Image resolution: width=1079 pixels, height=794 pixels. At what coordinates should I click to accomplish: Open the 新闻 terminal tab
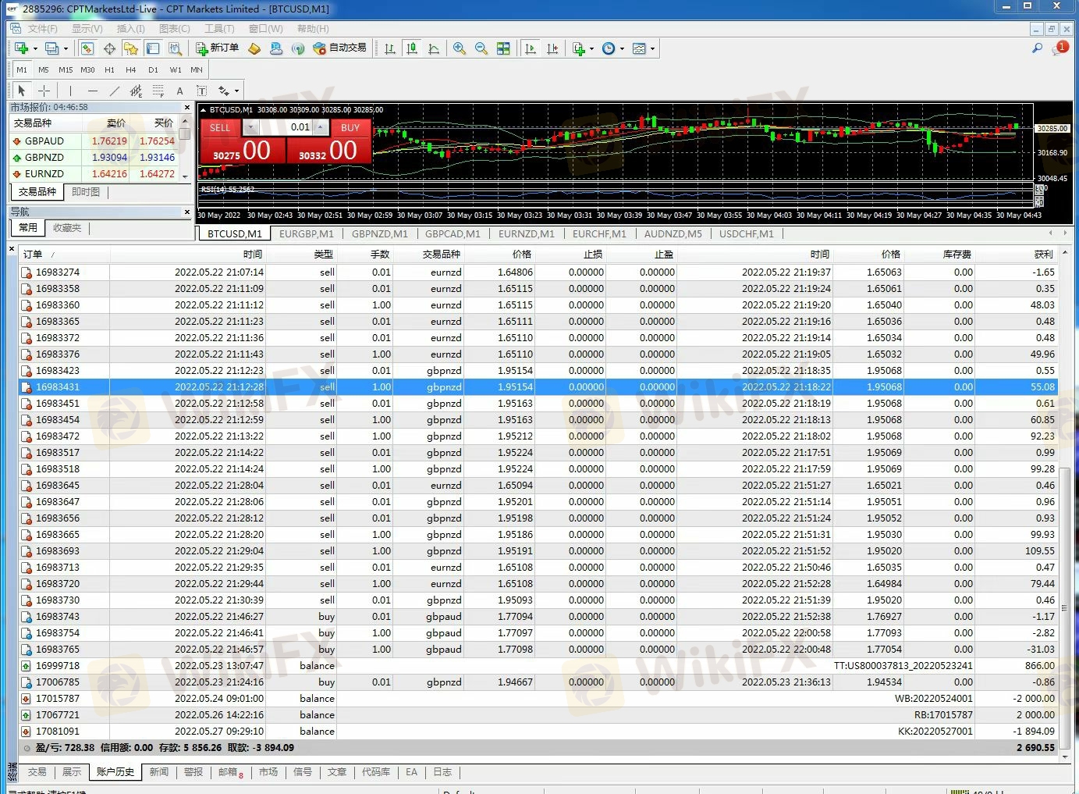(x=158, y=772)
